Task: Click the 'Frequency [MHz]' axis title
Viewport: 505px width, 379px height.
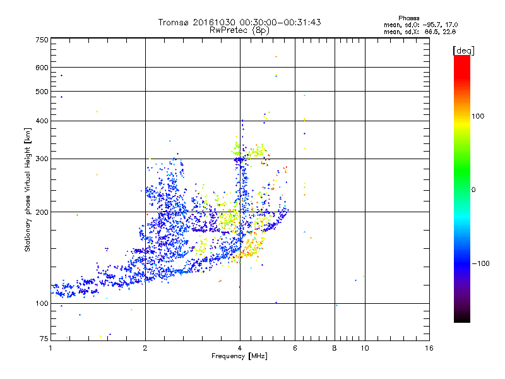Action: pyautogui.click(x=239, y=356)
